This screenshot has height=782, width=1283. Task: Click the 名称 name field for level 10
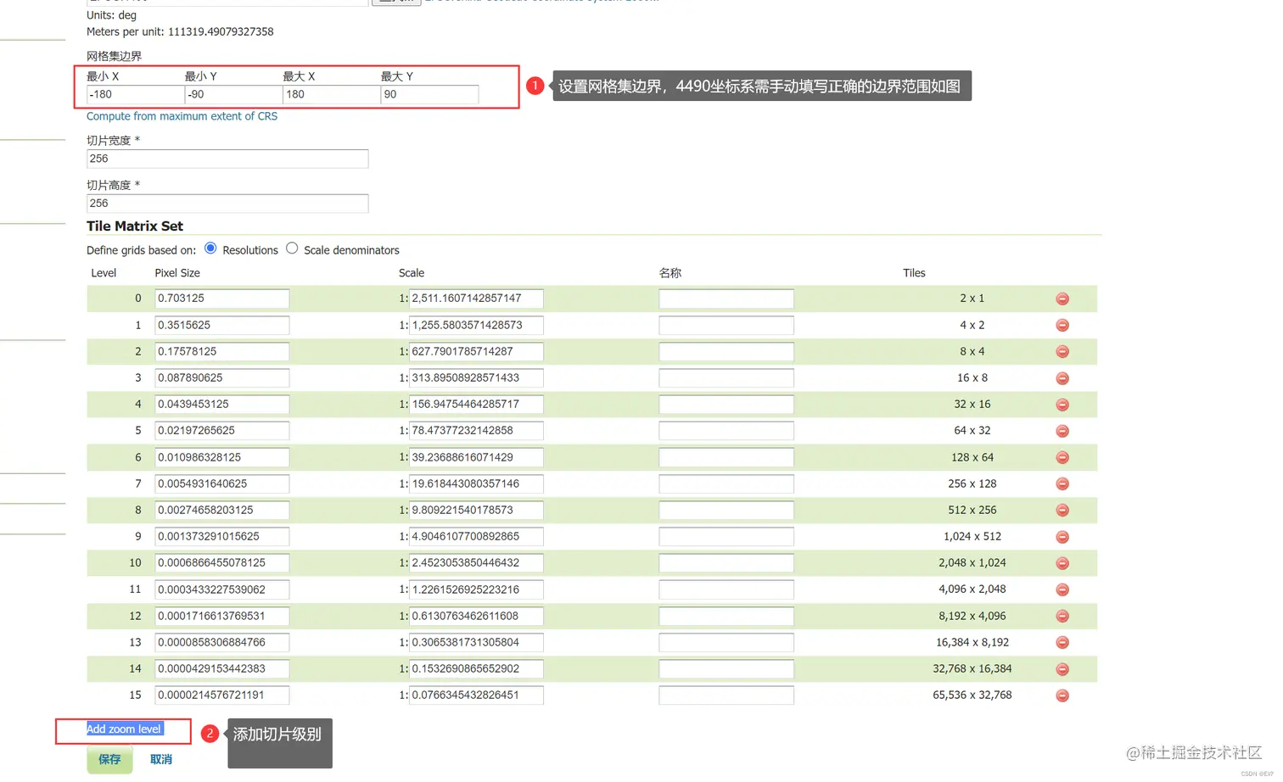pyautogui.click(x=726, y=563)
